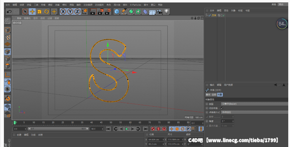Toggle Autokeying red button
This screenshot has height=147, width=290.
tap(159, 129)
